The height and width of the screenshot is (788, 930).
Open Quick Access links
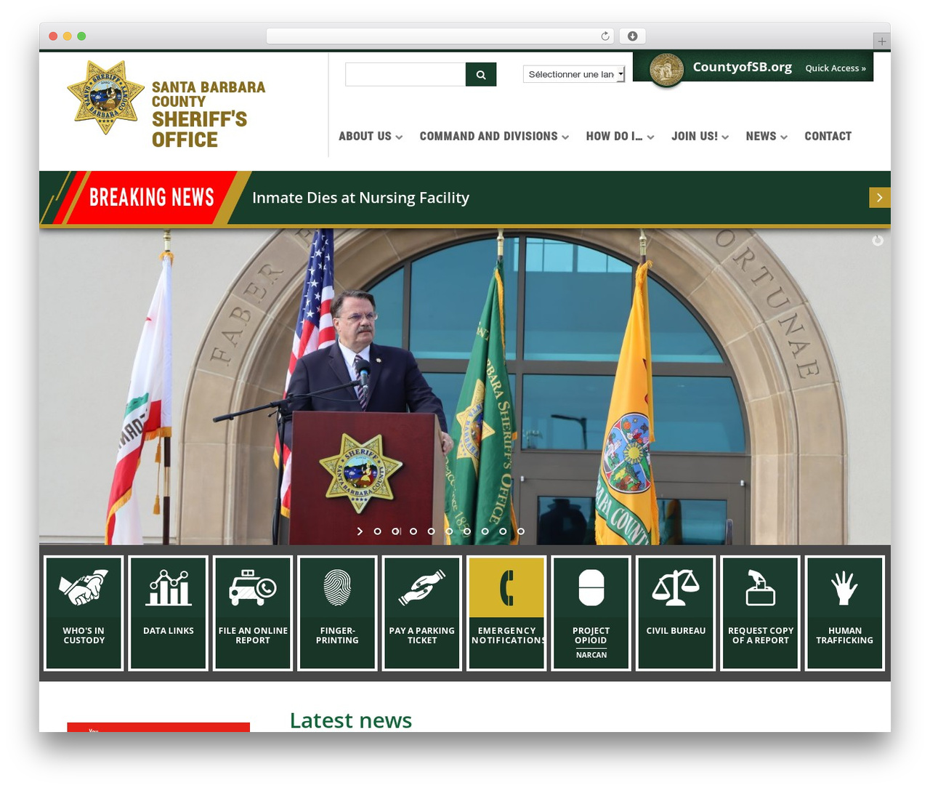click(836, 68)
